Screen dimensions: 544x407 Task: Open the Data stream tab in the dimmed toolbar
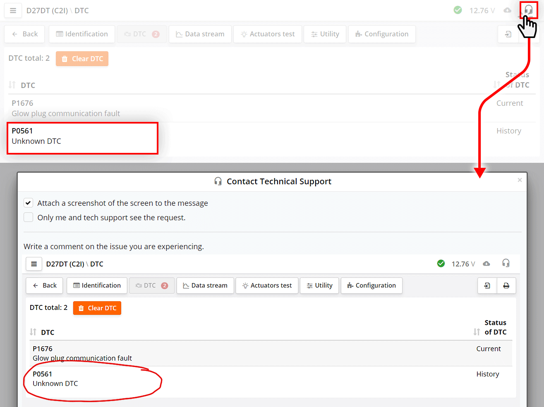(x=200, y=34)
